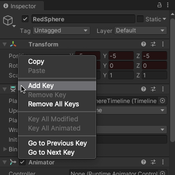Open Transform component three-dot menu

click(x=163, y=44)
